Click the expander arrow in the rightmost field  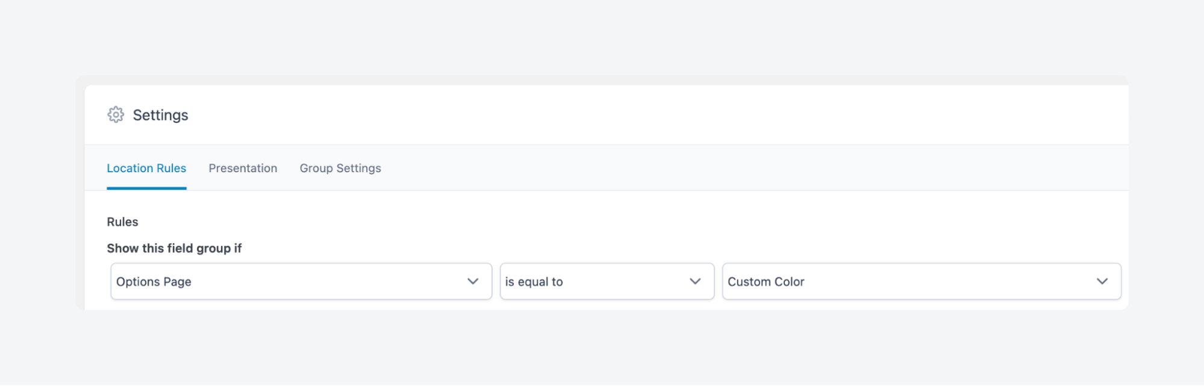coord(1103,281)
